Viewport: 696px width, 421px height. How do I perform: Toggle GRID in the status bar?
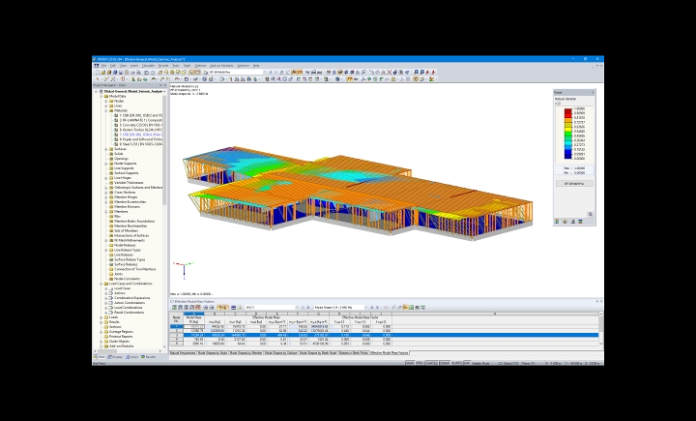(x=420, y=363)
